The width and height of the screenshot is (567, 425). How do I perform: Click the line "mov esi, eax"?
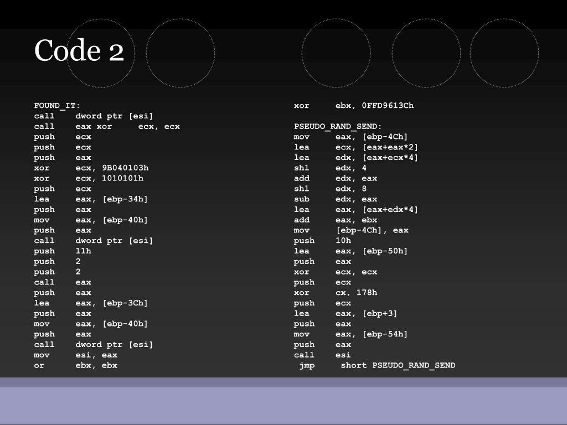(x=75, y=355)
